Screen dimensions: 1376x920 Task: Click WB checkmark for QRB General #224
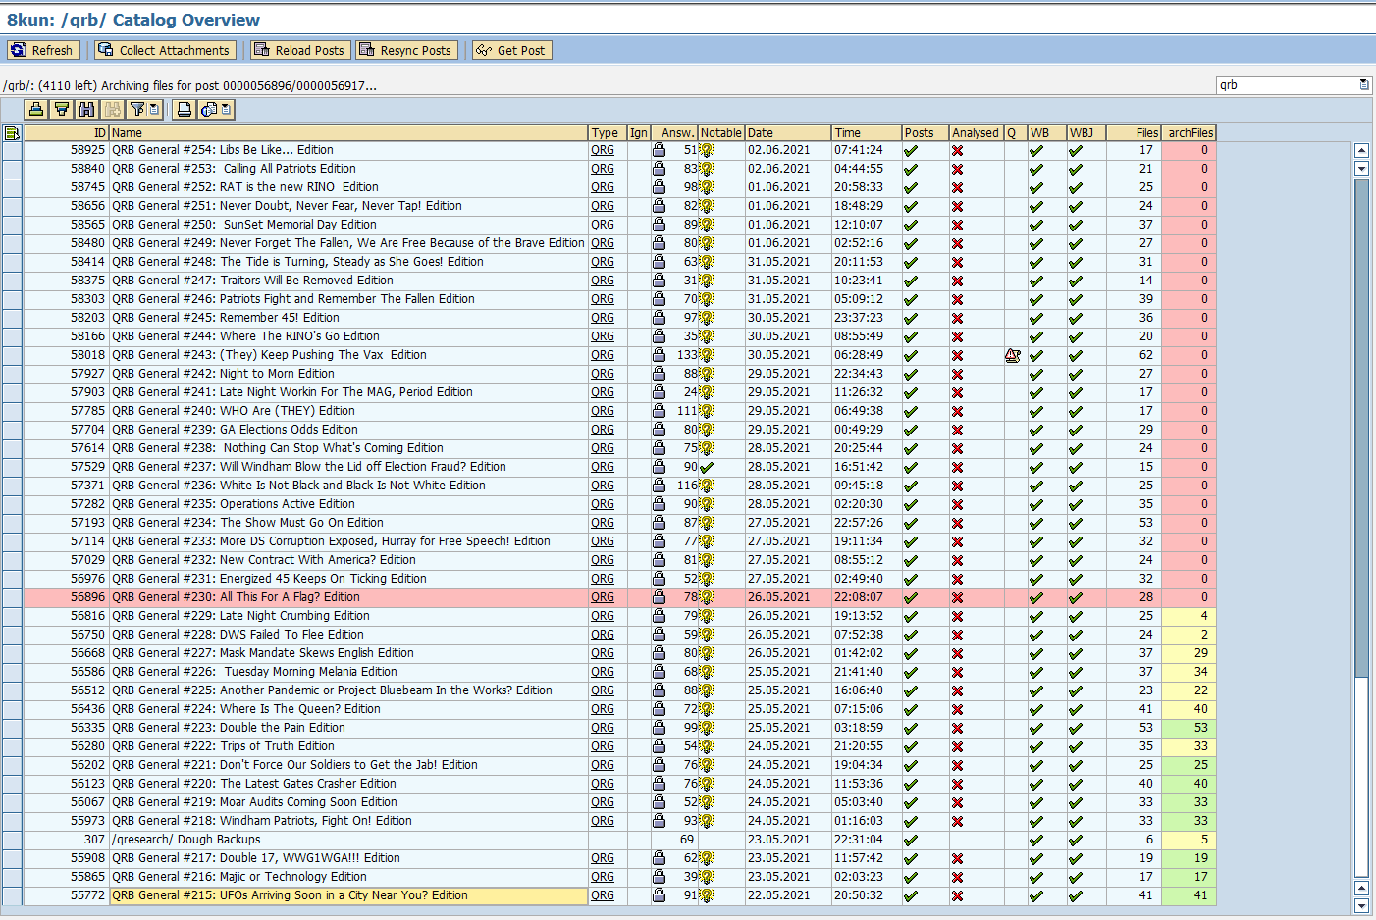coord(1036,709)
